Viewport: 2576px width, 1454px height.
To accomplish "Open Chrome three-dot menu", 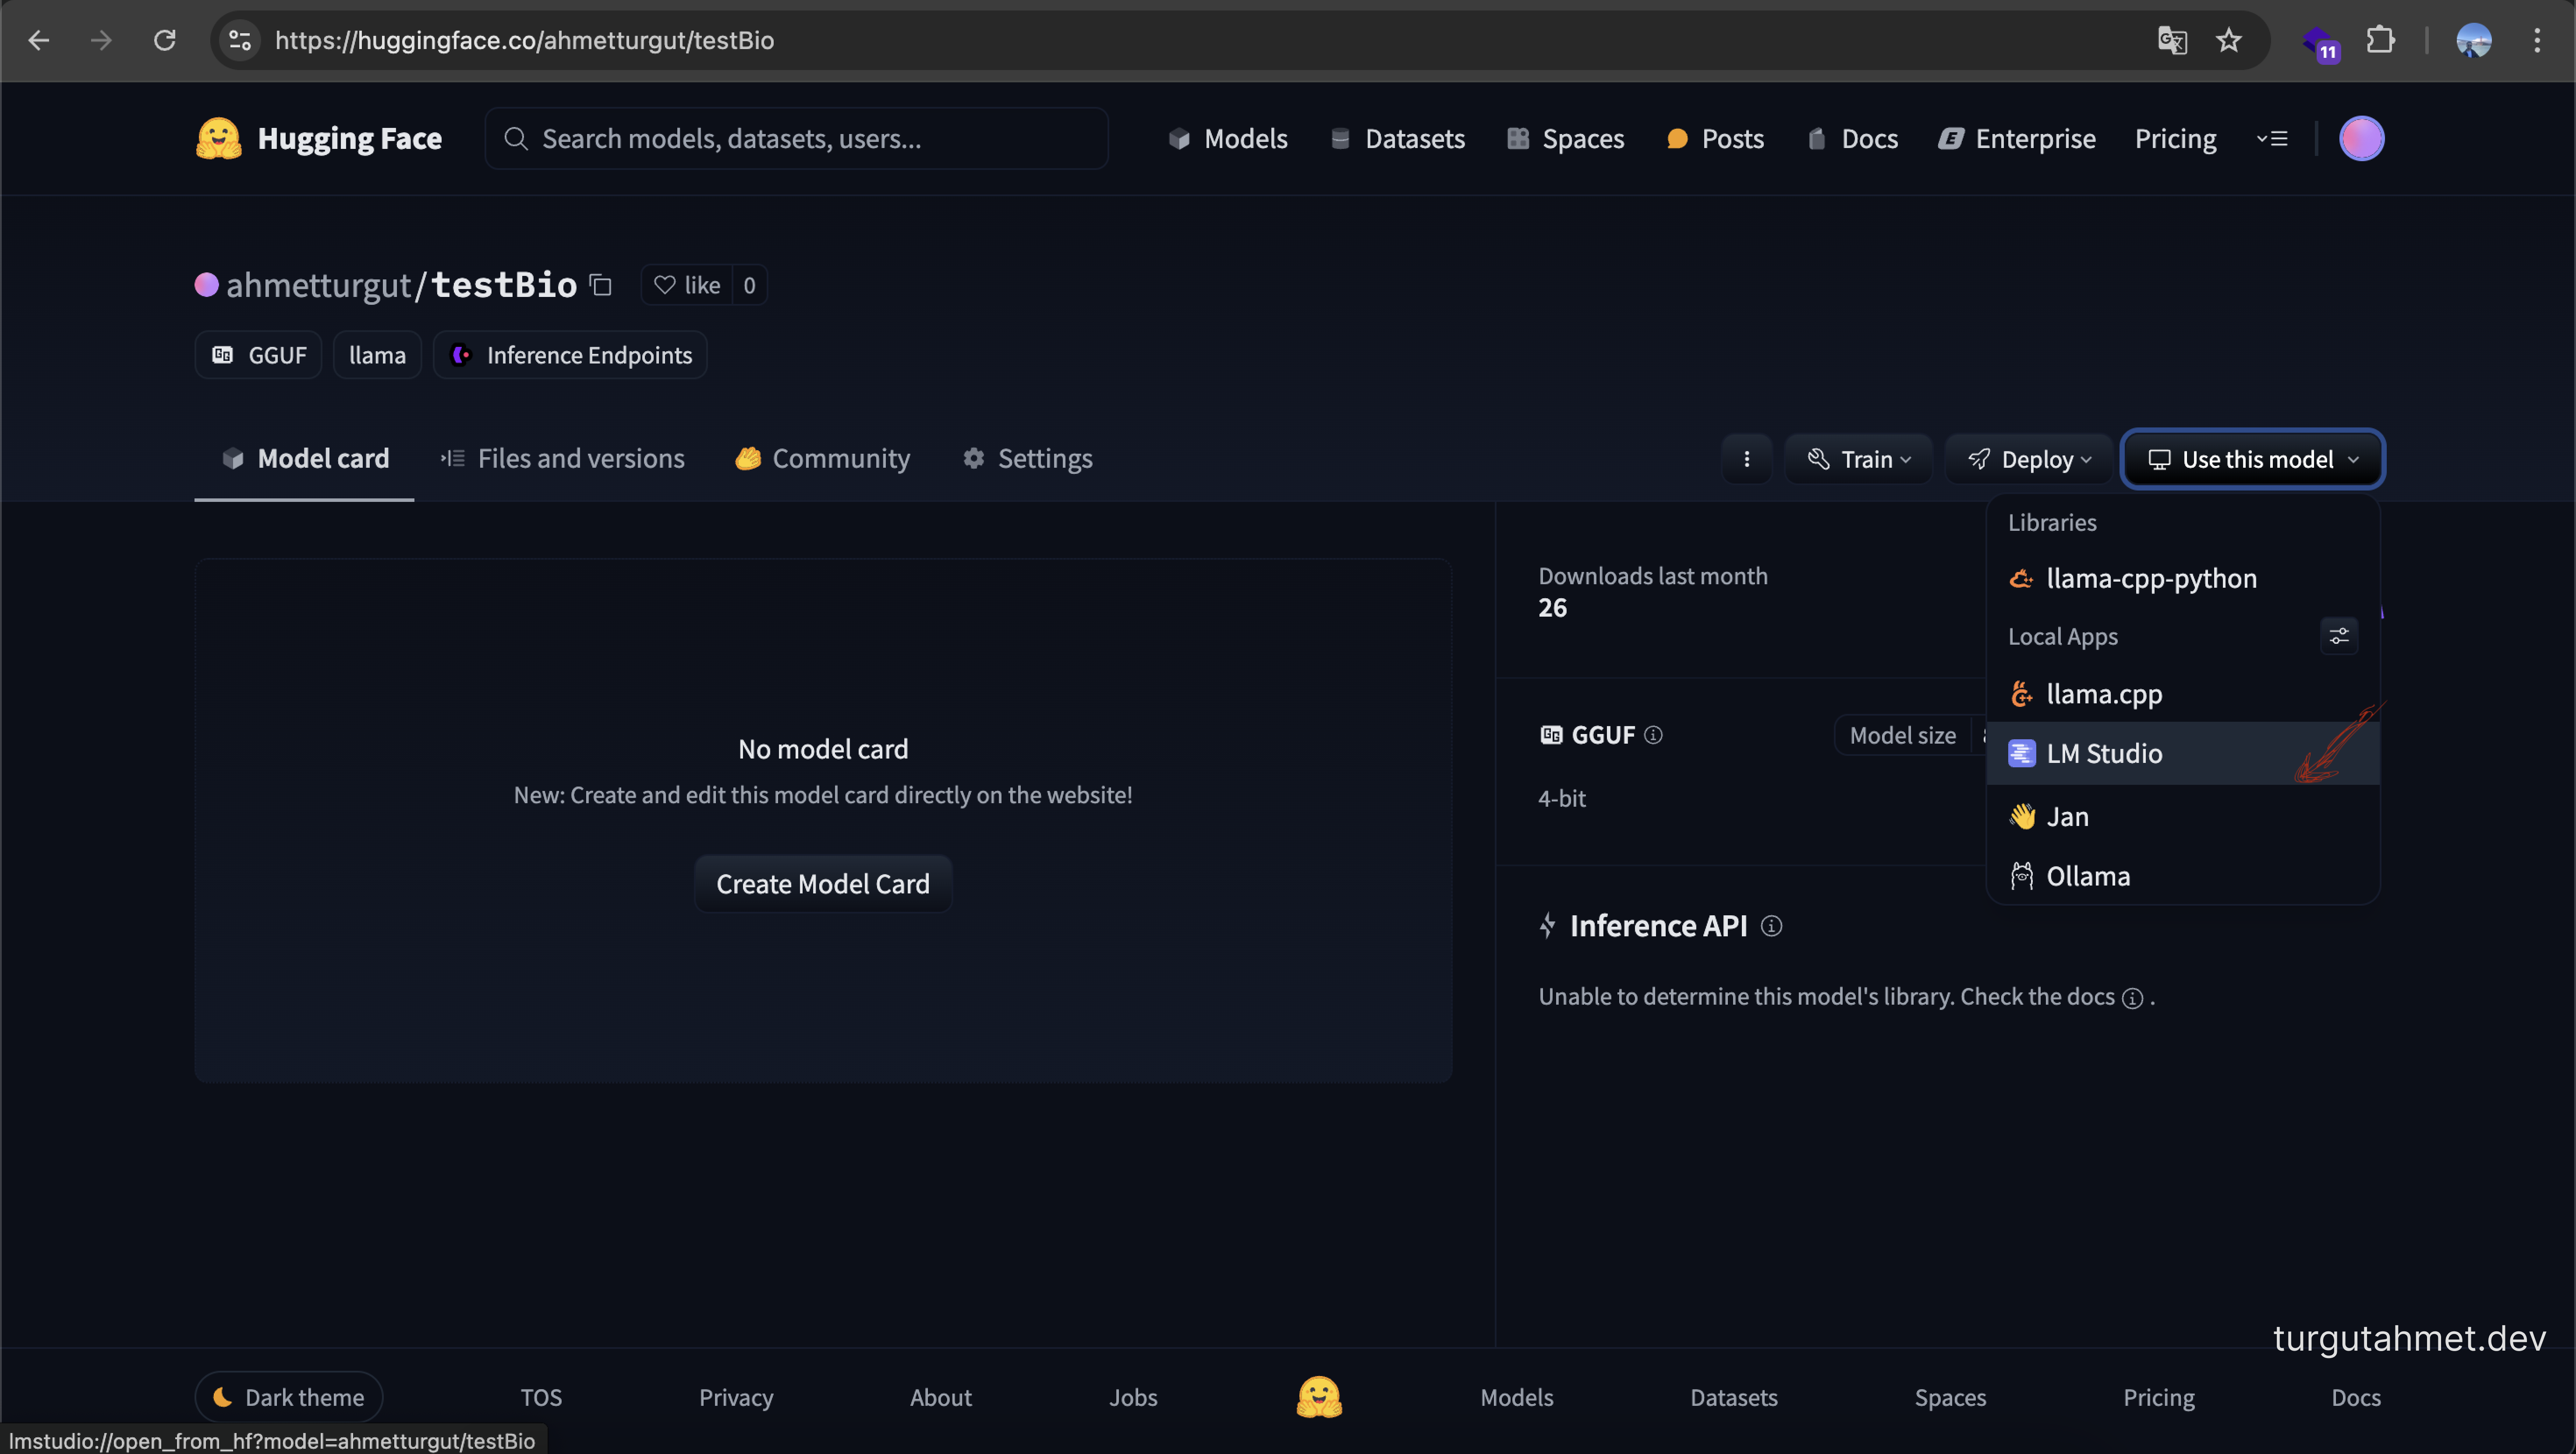I will click(x=2536, y=40).
